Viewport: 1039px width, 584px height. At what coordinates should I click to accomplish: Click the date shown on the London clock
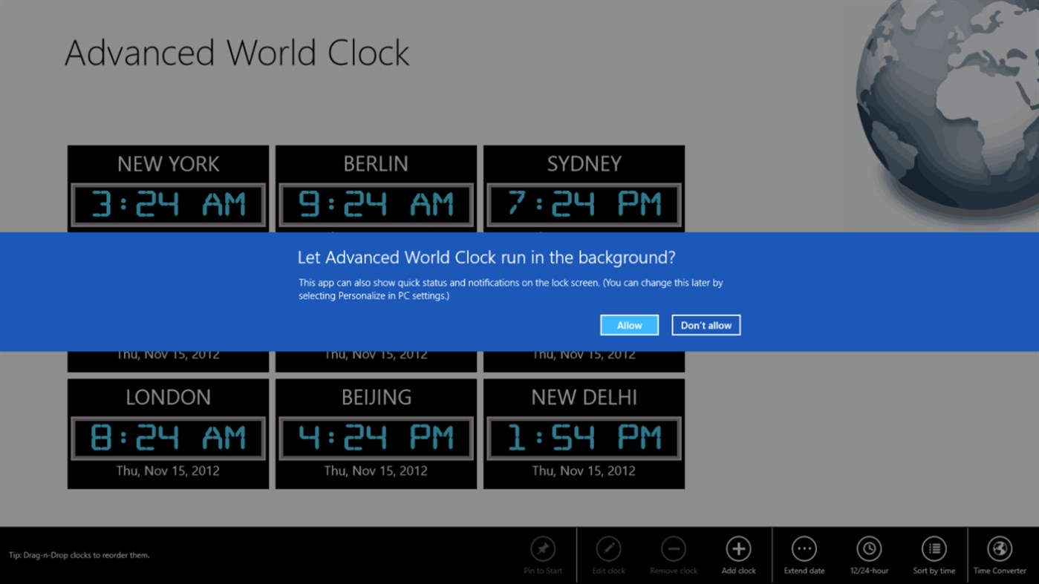click(x=167, y=470)
